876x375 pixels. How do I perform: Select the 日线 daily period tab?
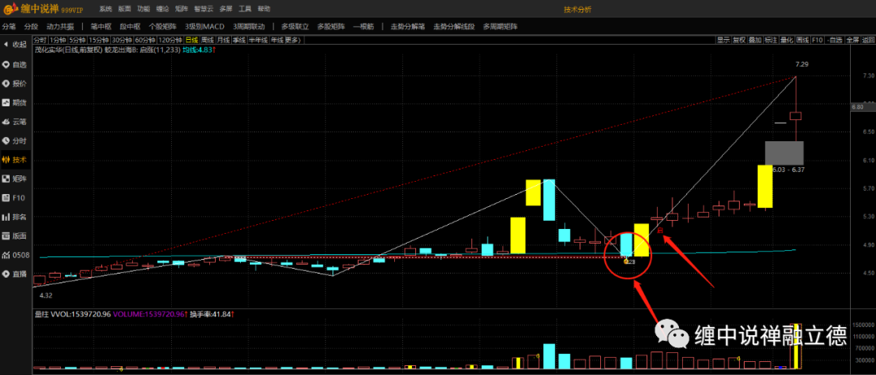[x=191, y=40]
